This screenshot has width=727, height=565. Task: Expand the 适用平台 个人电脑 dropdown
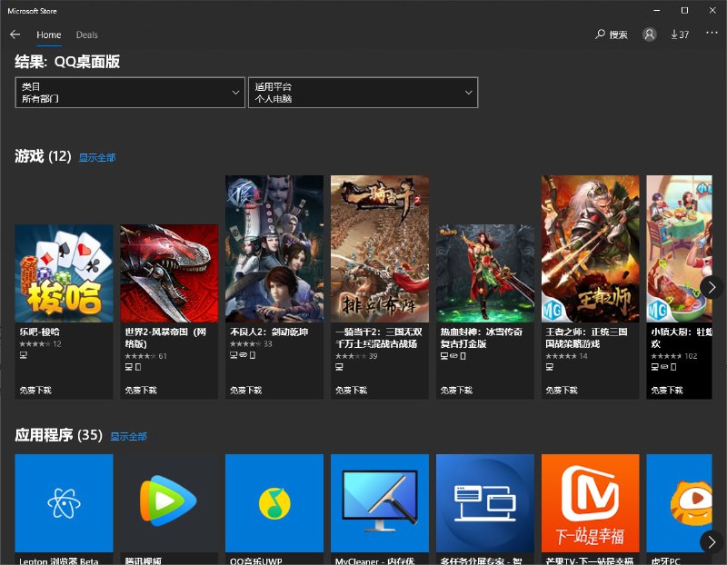coord(363,93)
